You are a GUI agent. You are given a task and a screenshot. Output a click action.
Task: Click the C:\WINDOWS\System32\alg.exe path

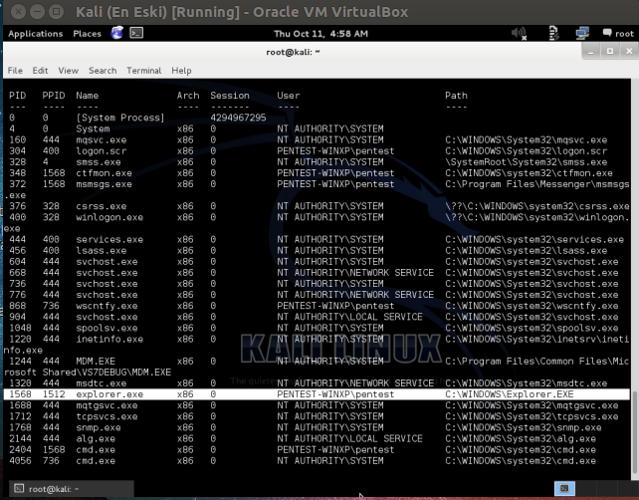click(521, 438)
